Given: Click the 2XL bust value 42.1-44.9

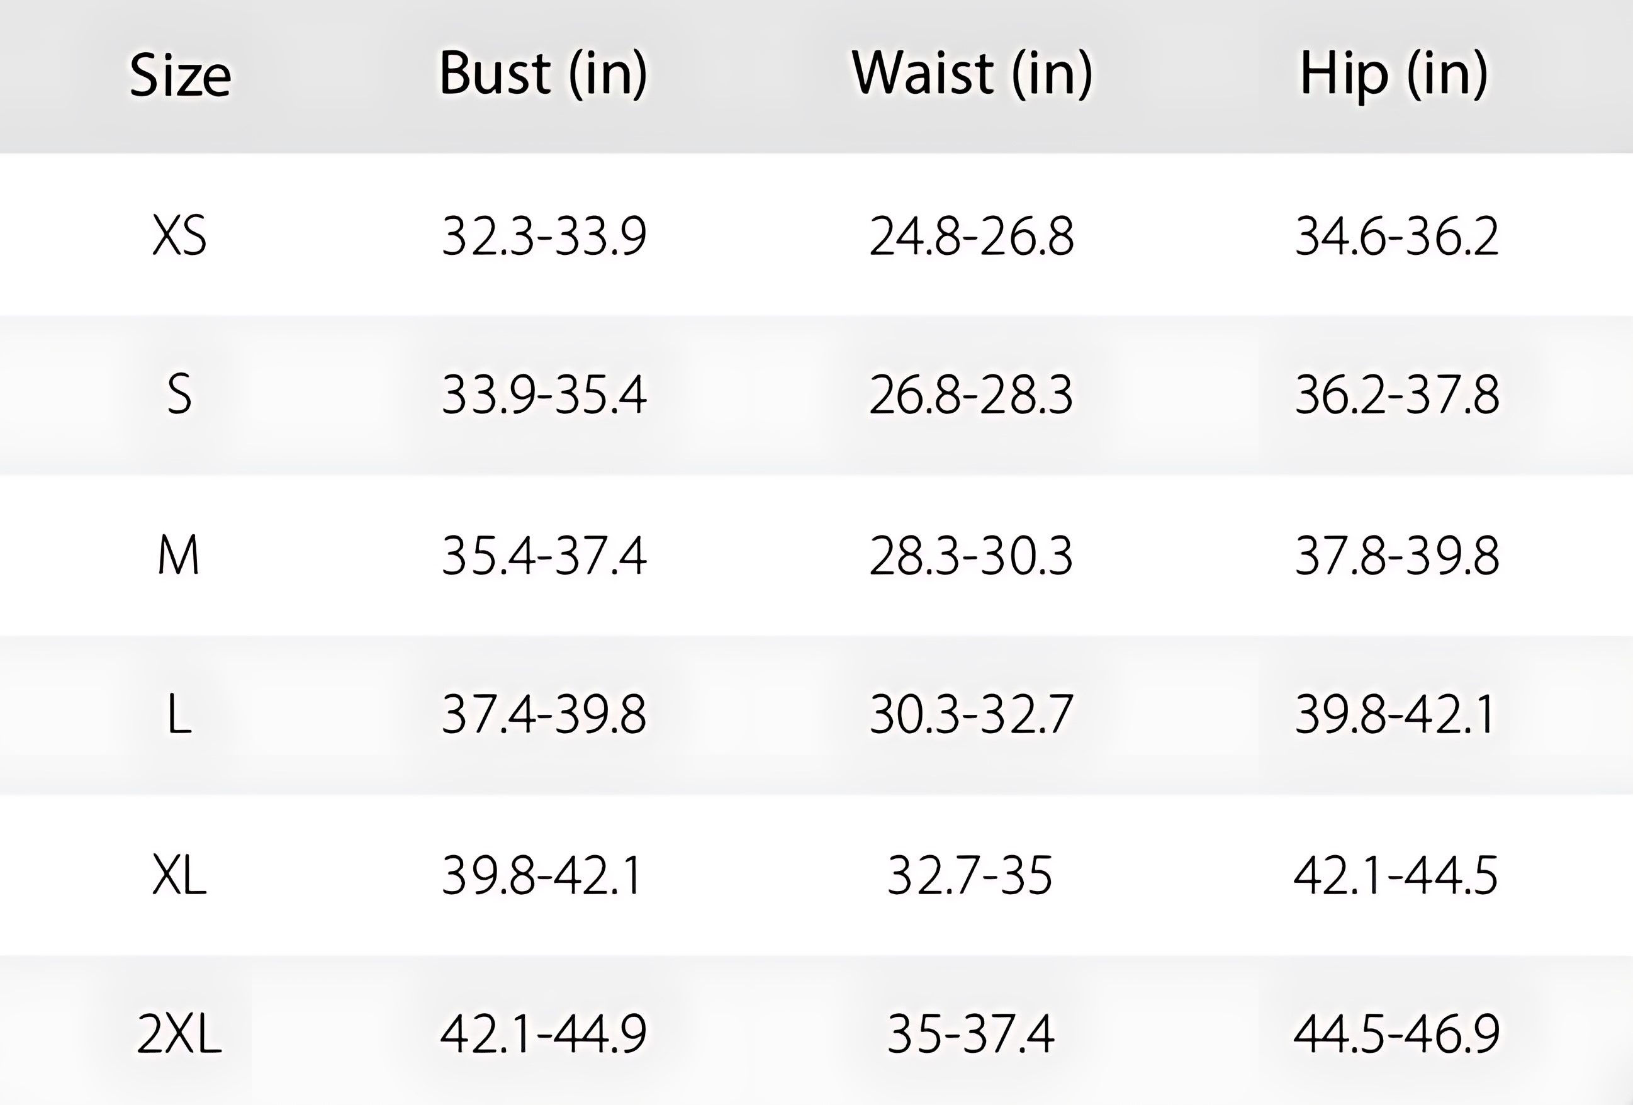Looking at the screenshot, I should click(x=544, y=1034).
